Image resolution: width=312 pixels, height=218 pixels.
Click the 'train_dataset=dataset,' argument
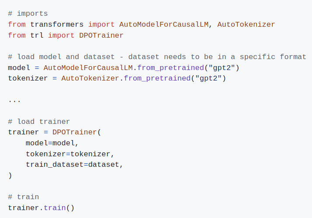point(74,165)
